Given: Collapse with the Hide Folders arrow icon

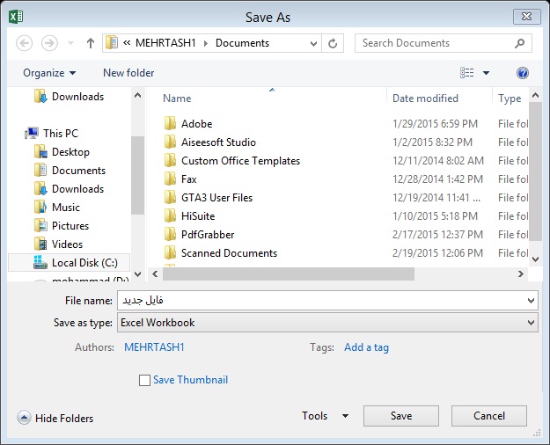Looking at the screenshot, I should pyautogui.click(x=24, y=418).
